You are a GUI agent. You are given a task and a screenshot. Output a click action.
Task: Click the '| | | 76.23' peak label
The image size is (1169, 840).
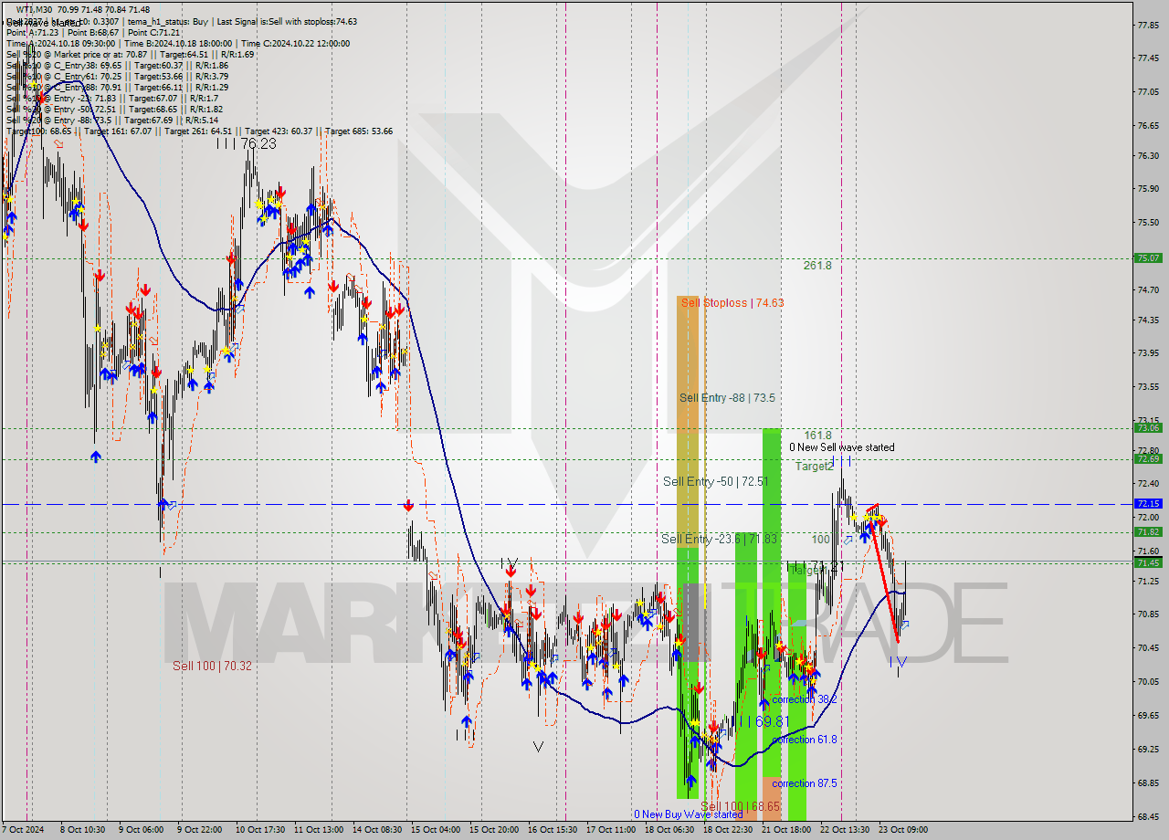click(x=246, y=144)
